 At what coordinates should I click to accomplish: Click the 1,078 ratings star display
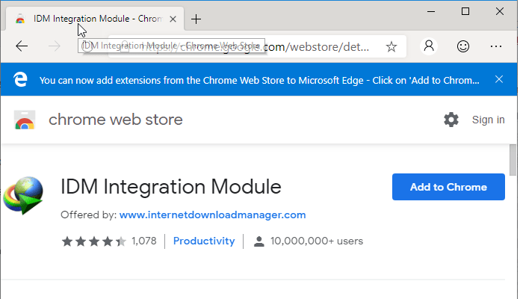[x=94, y=241]
